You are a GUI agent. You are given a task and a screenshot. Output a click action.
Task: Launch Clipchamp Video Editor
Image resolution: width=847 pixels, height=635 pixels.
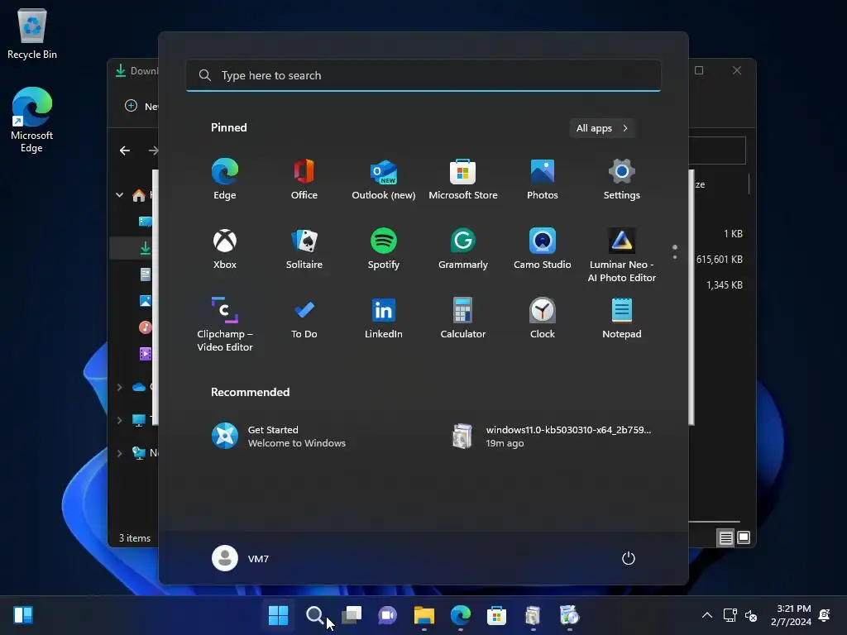click(x=225, y=324)
